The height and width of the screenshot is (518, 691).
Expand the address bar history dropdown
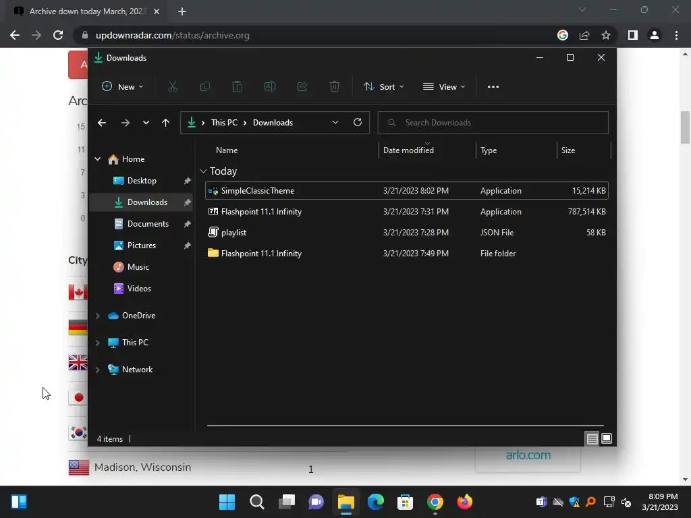(335, 123)
